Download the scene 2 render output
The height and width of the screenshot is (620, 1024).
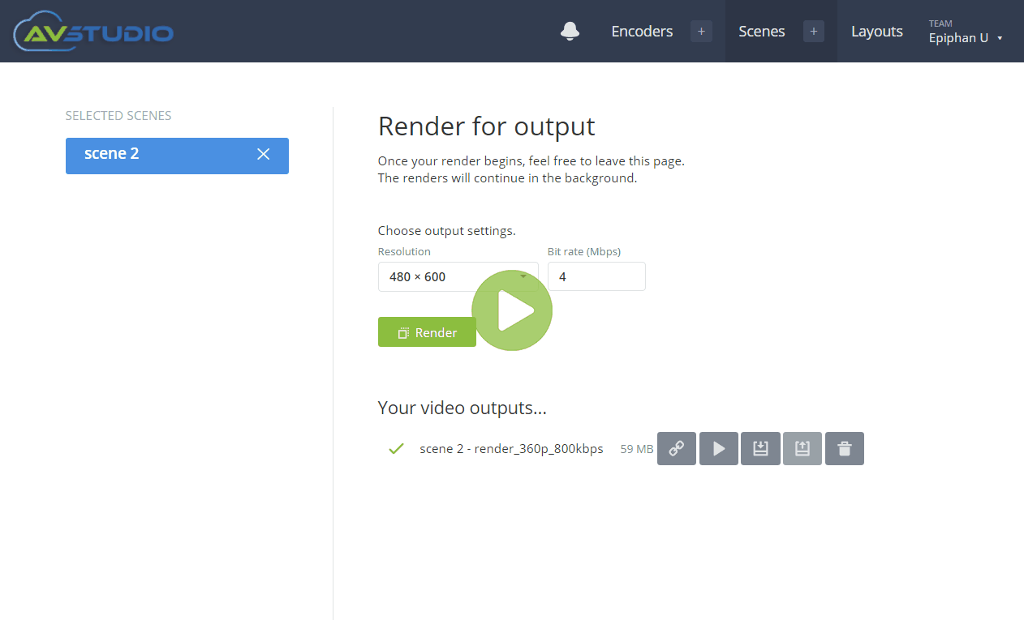tap(760, 448)
